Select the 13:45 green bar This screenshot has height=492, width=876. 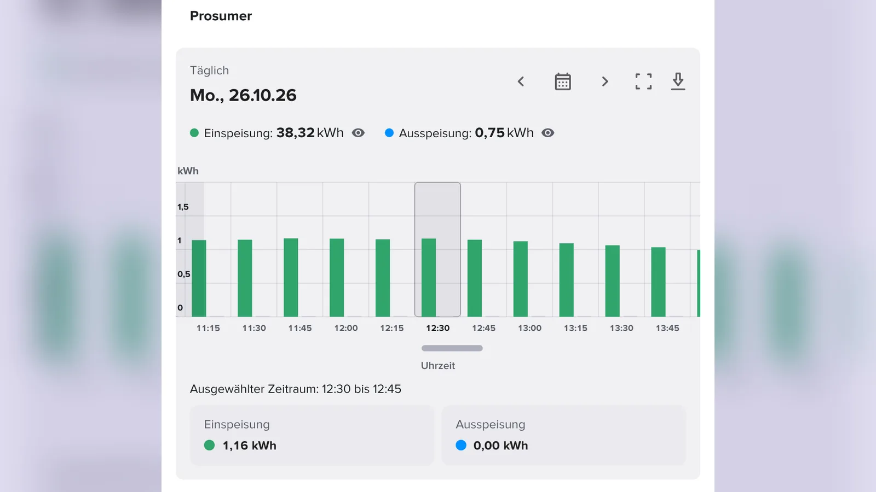click(x=658, y=282)
